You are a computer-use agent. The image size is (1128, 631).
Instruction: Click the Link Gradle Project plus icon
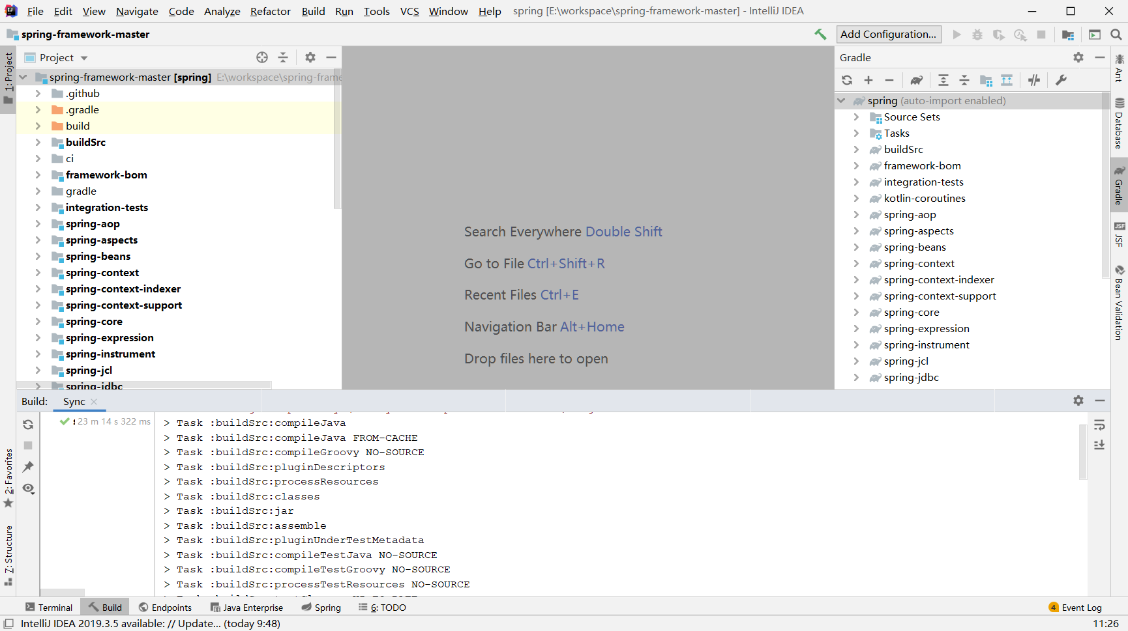point(868,80)
